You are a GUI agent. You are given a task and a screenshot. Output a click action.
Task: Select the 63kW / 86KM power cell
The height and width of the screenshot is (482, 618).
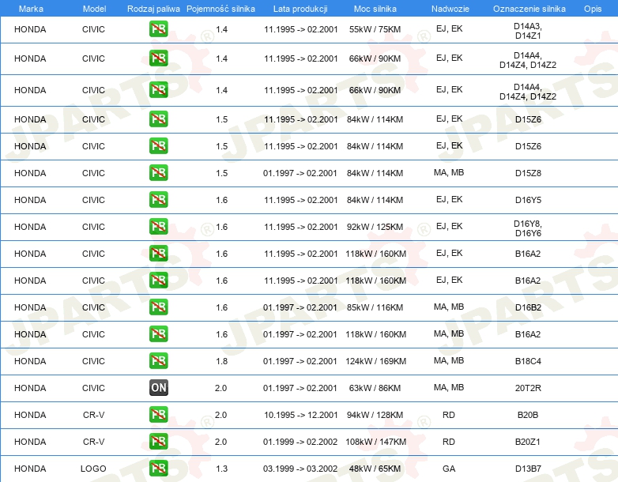click(x=375, y=388)
